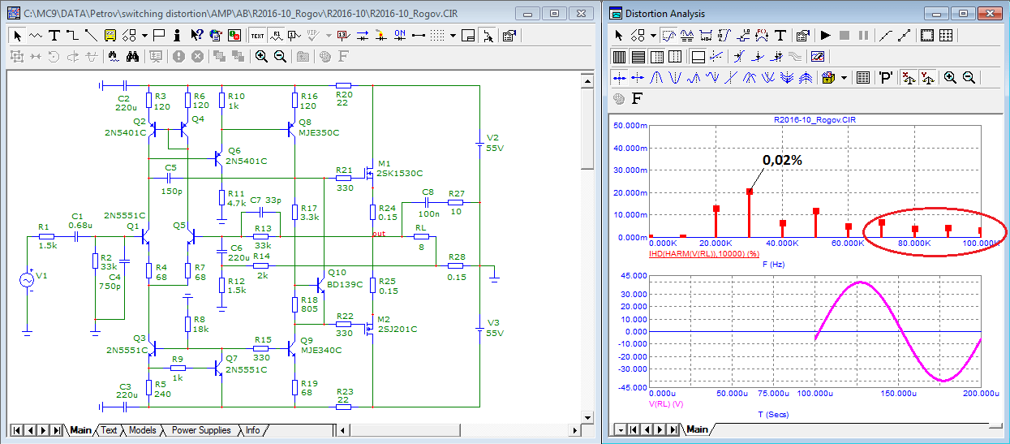
Task: Choose the diagonal wire line tool
Action: (91, 36)
